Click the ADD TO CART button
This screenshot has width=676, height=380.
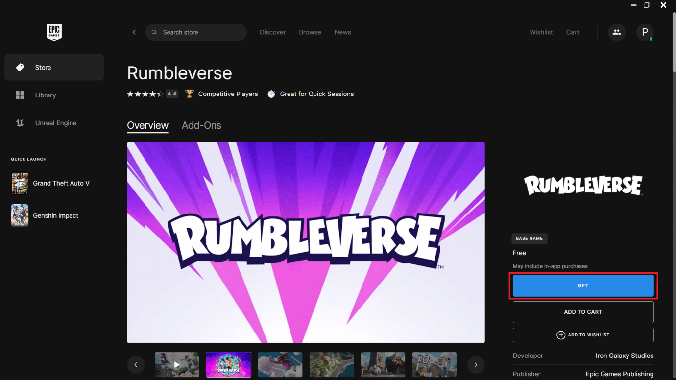[583, 312]
